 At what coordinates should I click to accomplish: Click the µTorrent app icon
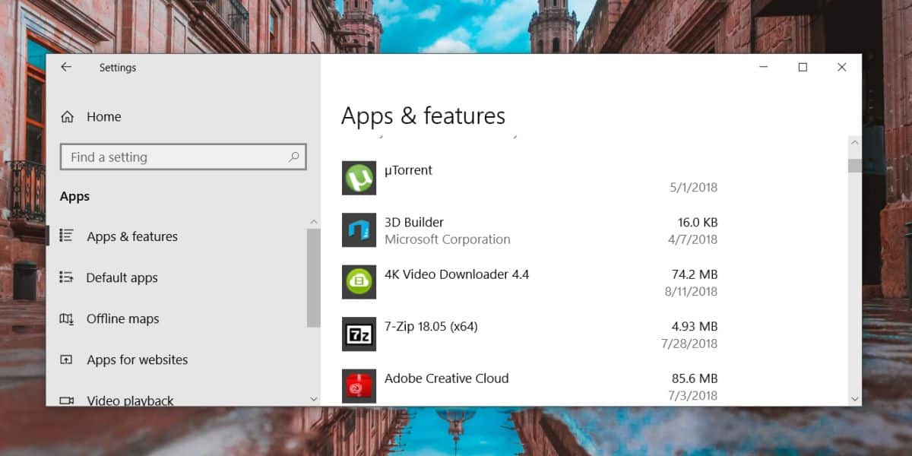pos(359,178)
